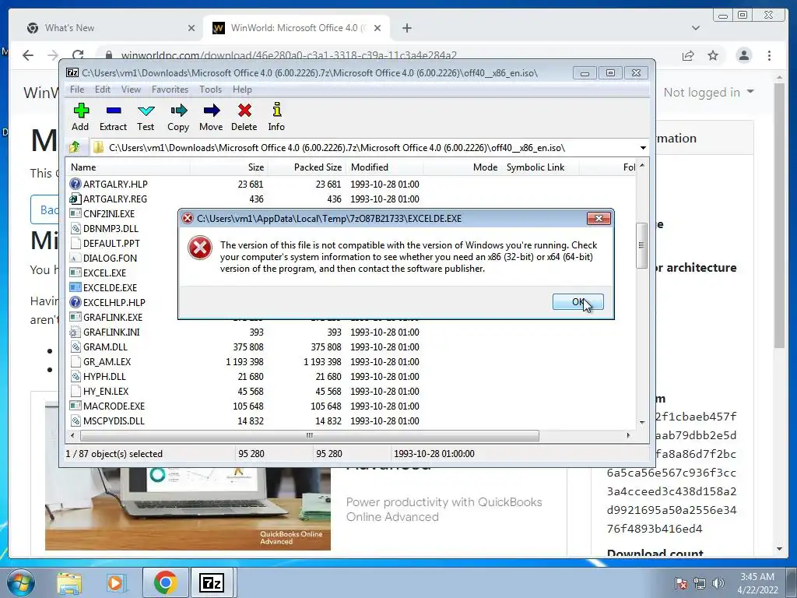
Task: Open the Favorites menu in 7-Zip
Action: tap(170, 90)
